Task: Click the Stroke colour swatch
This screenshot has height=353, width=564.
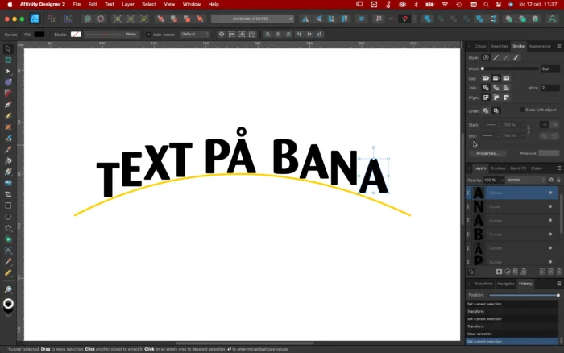Action: (x=76, y=35)
